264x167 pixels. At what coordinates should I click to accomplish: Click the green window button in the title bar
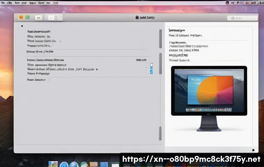click(27, 17)
